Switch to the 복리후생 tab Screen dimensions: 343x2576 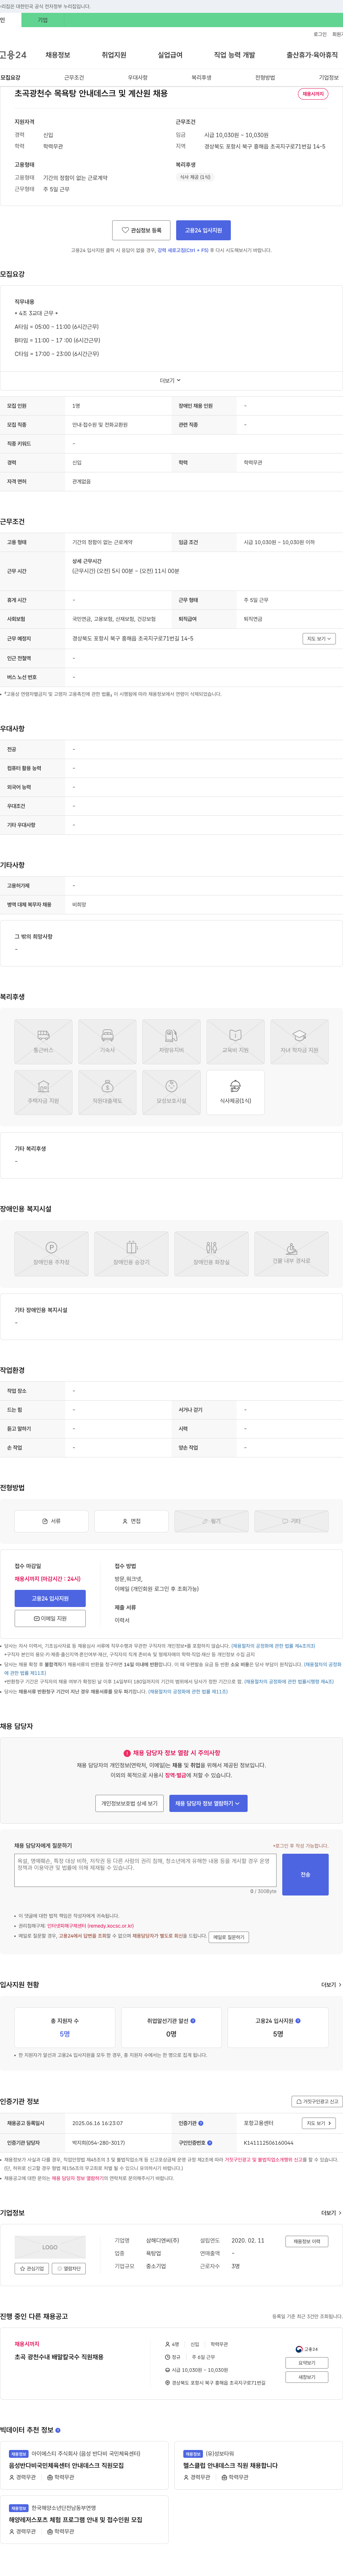coord(201,77)
